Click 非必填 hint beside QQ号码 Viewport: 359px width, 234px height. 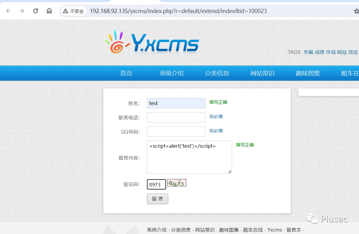tap(216, 131)
